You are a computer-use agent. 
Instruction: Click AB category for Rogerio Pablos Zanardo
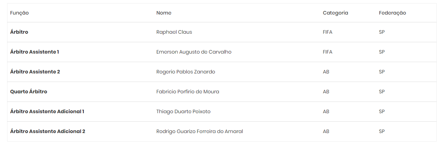(326, 72)
